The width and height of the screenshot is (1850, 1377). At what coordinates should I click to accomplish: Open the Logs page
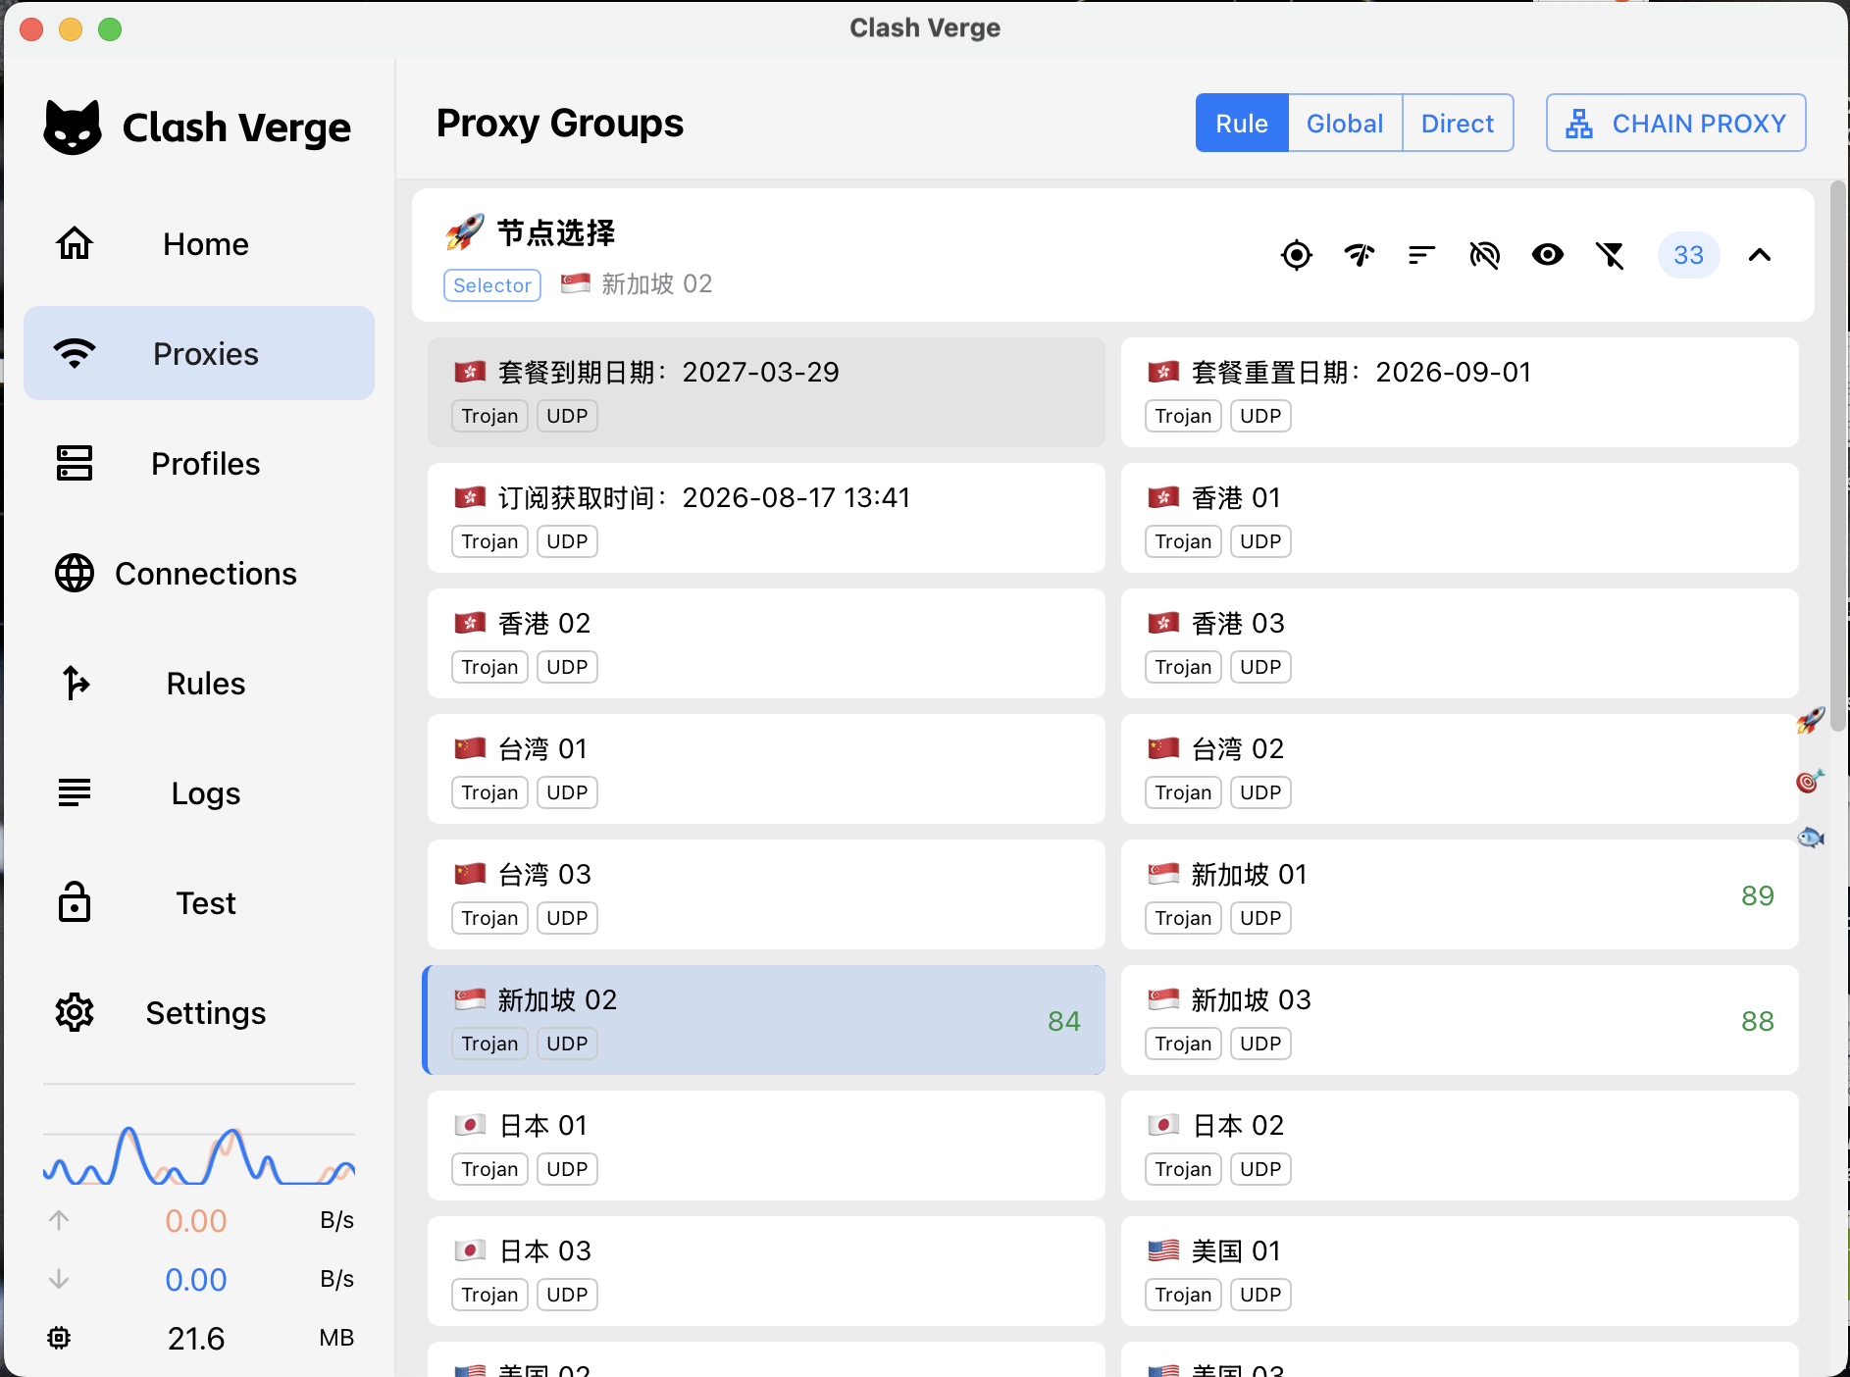tap(199, 792)
